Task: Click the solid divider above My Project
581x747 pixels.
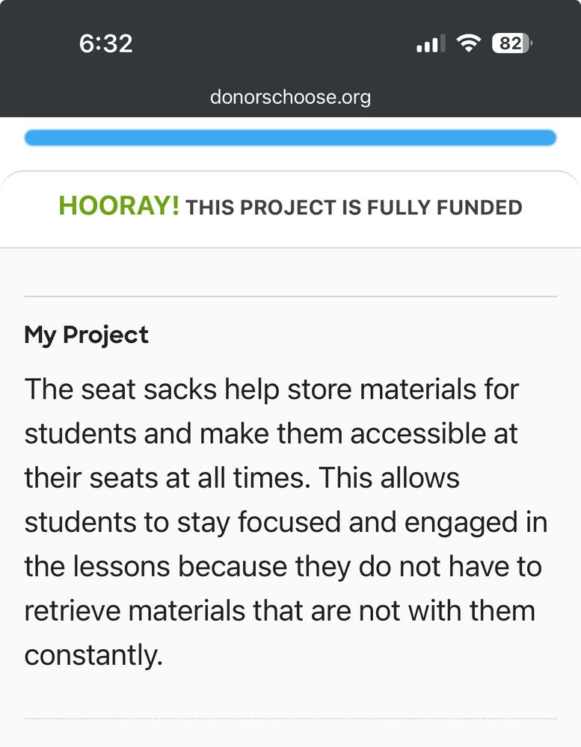Action: pyautogui.click(x=290, y=297)
